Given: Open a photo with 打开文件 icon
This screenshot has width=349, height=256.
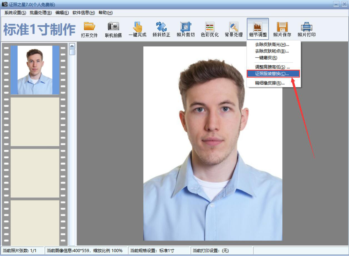Looking at the screenshot, I should (89, 29).
